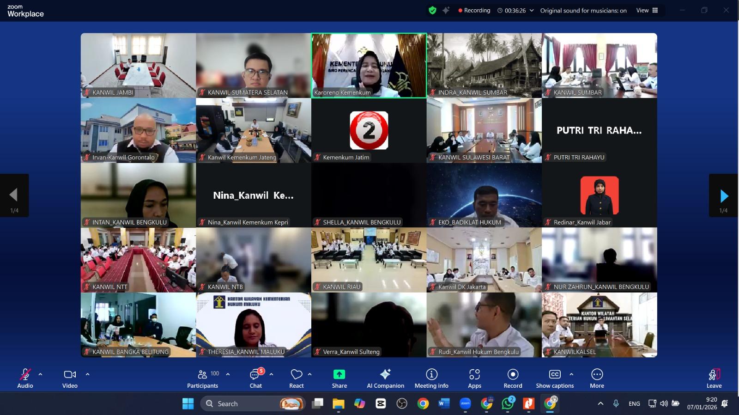The image size is (739, 415).
Task: Expand audio options arrow next to Audio
Action: 40,374
